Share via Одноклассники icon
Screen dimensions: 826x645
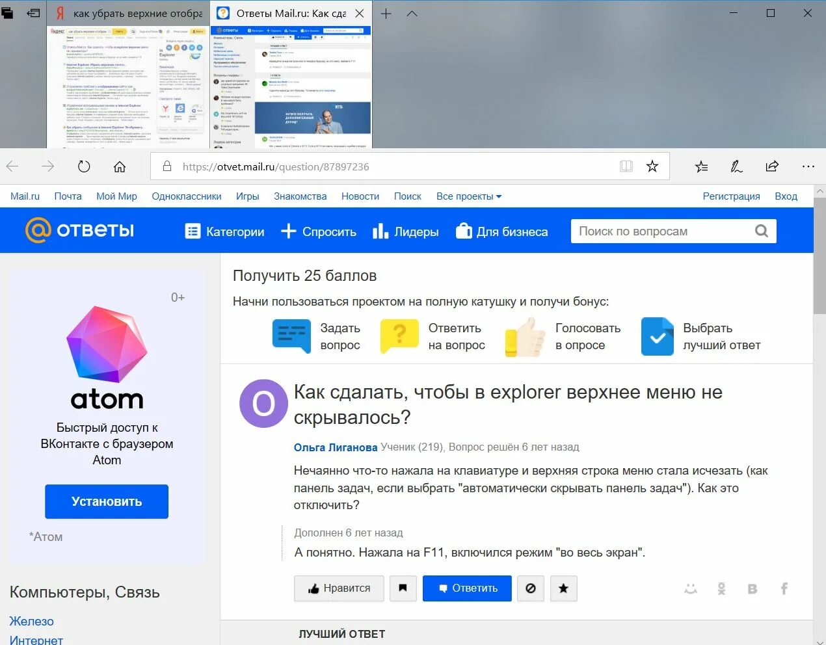(x=721, y=588)
